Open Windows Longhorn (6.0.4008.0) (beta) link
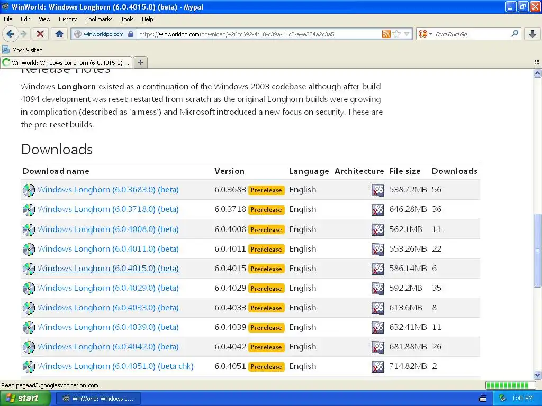 click(x=108, y=229)
